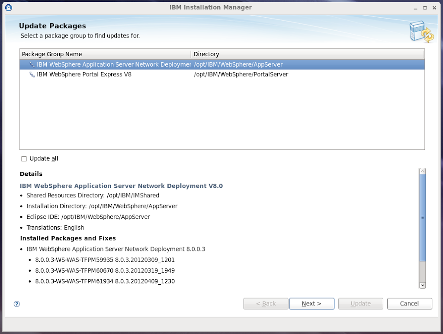Sort by Package Group Name column header
443x334 pixels.
[x=105, y=54]
